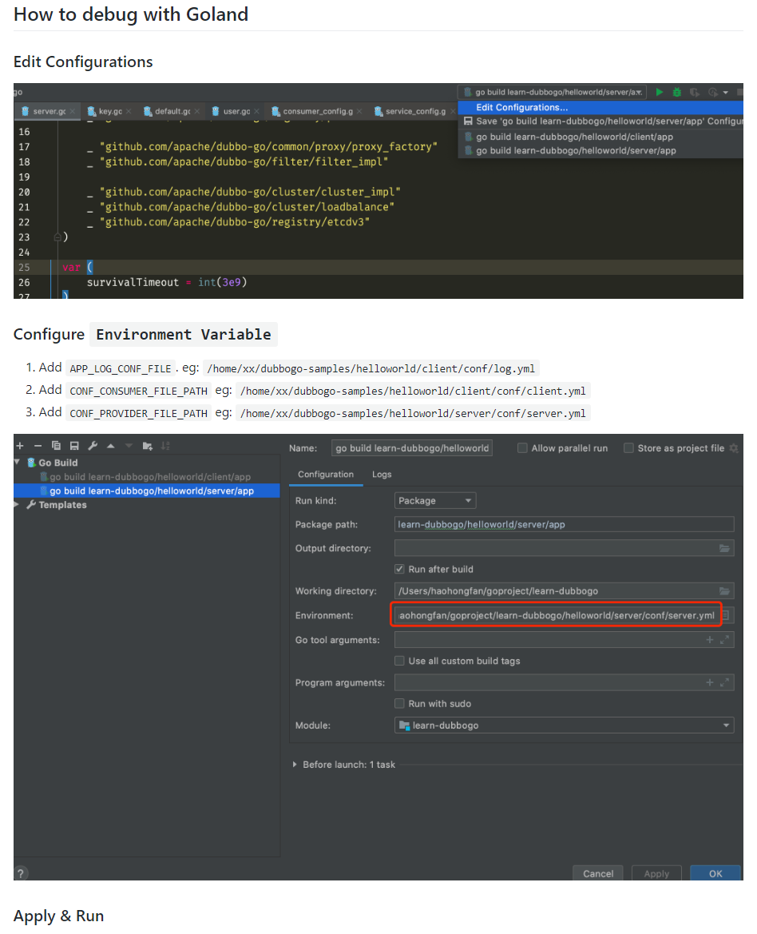Run the app with green play icon
The width and height of the screenshot is (757, 934).
click(x=660, y=92)
